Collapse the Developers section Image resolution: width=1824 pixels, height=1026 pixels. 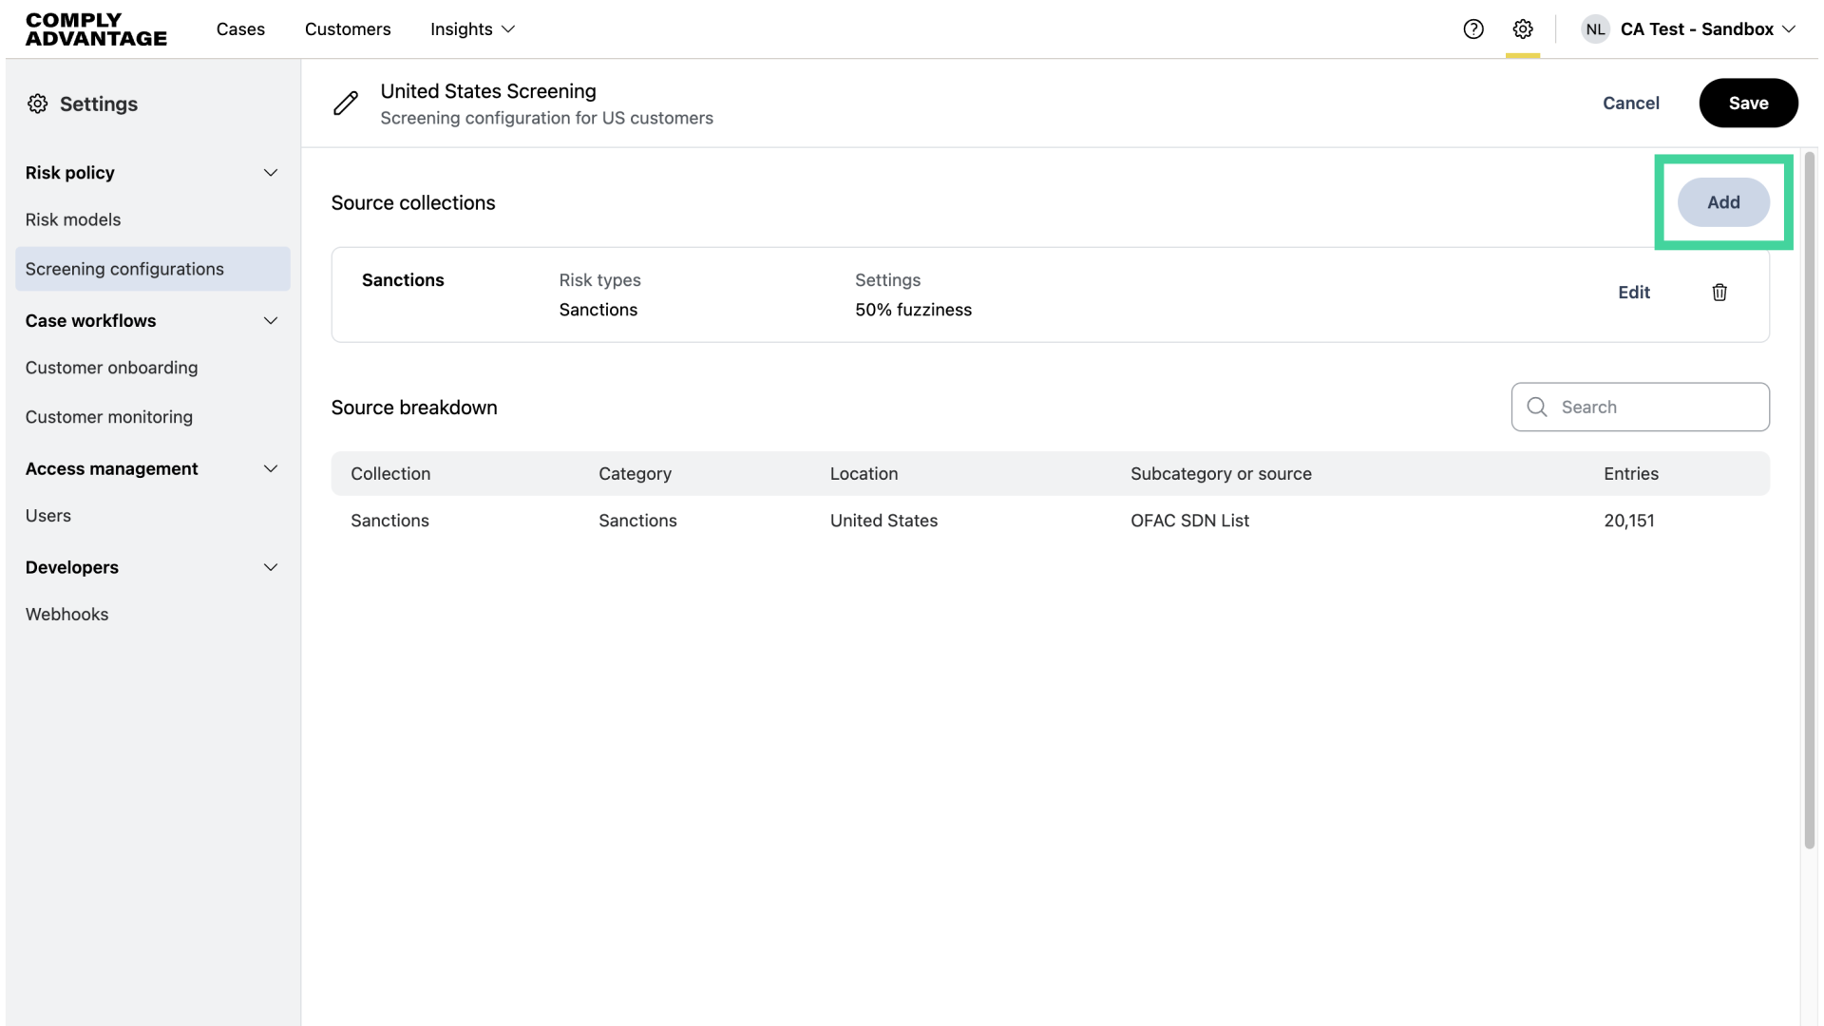(271, 568)
